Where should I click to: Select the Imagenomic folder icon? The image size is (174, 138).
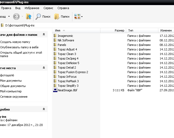[x=55, y=36]
